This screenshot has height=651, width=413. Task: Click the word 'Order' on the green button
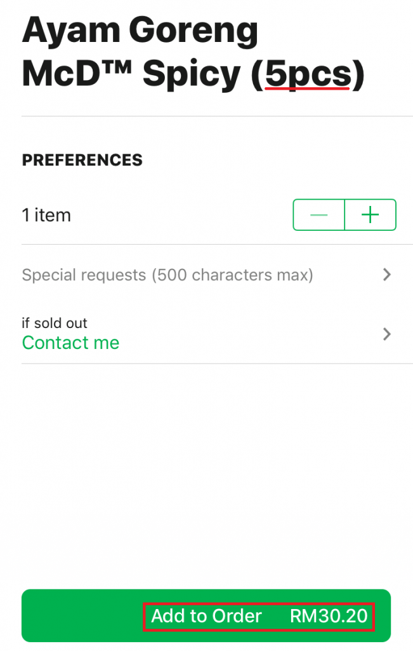click(236, 616)
